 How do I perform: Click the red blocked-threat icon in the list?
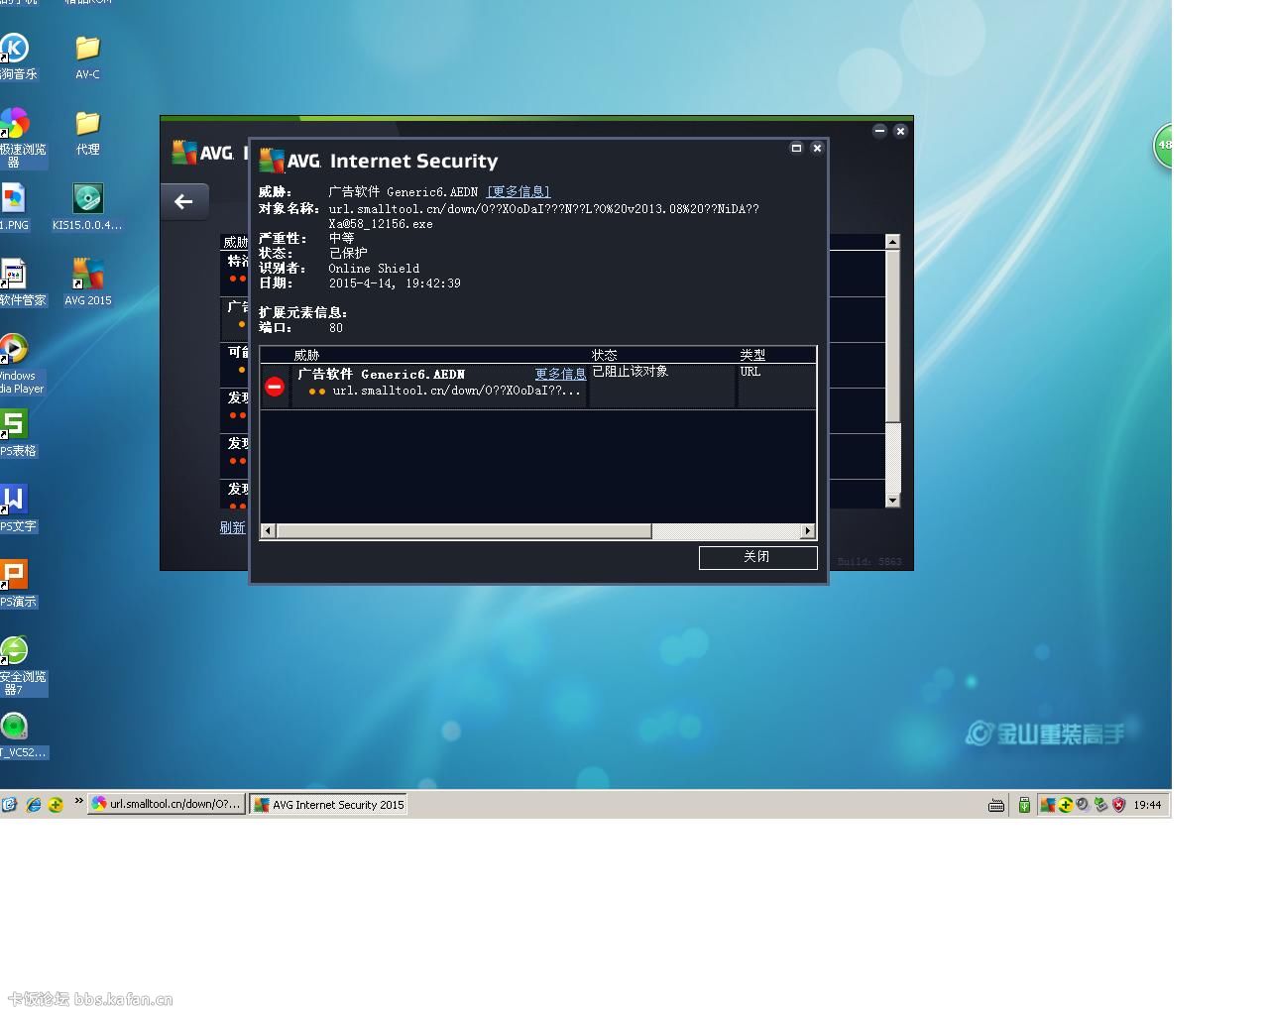click(275, 387)
